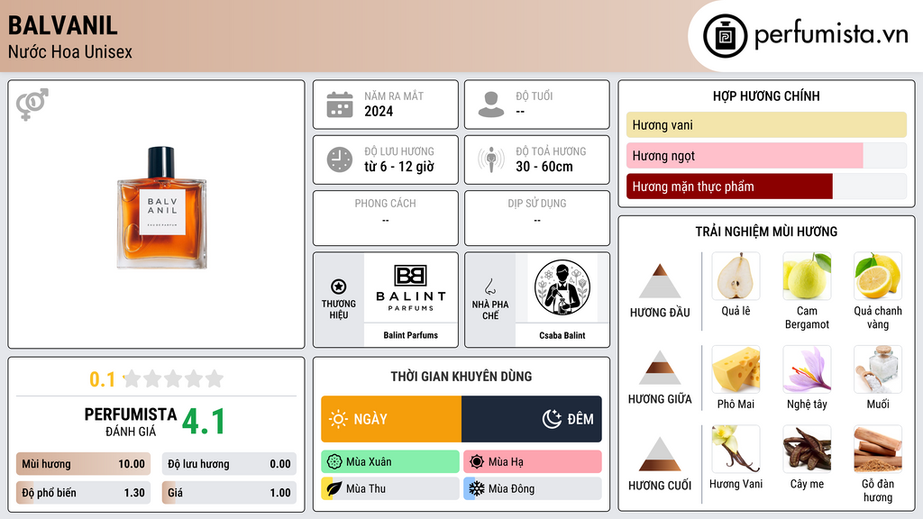The width and height of the screenshot is (923, 519).
Task: Click the Mùi hương 10.00 rating bar
Action: [84, 464]
